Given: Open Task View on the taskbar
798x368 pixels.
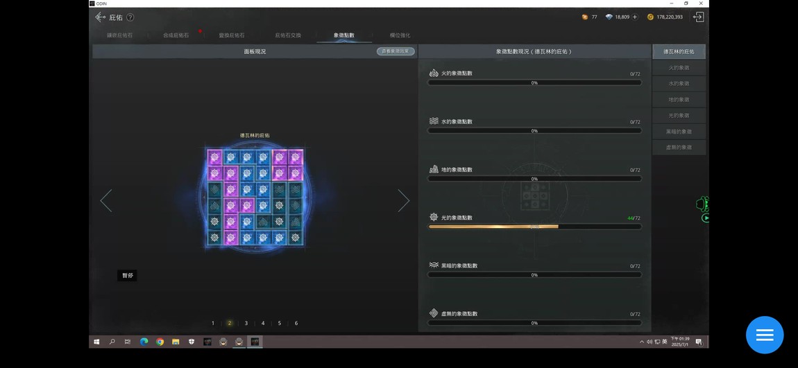Looking at the screenshot, I should [128, 342].
